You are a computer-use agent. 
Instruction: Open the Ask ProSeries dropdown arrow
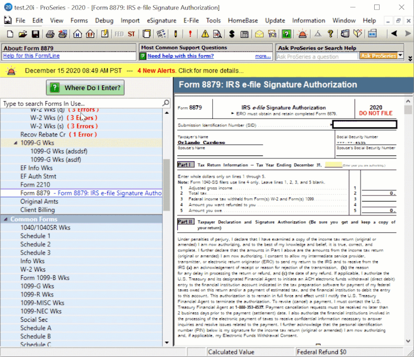pos(400,56)
